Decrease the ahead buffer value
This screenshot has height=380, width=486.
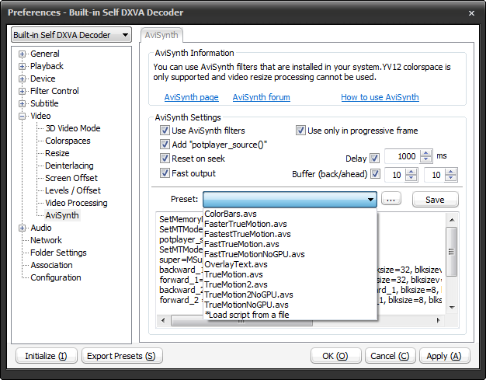pyautogui.click(x=450, y=178)
